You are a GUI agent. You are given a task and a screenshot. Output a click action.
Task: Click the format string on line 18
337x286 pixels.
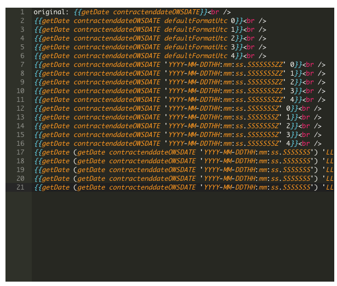click(256, 161)
